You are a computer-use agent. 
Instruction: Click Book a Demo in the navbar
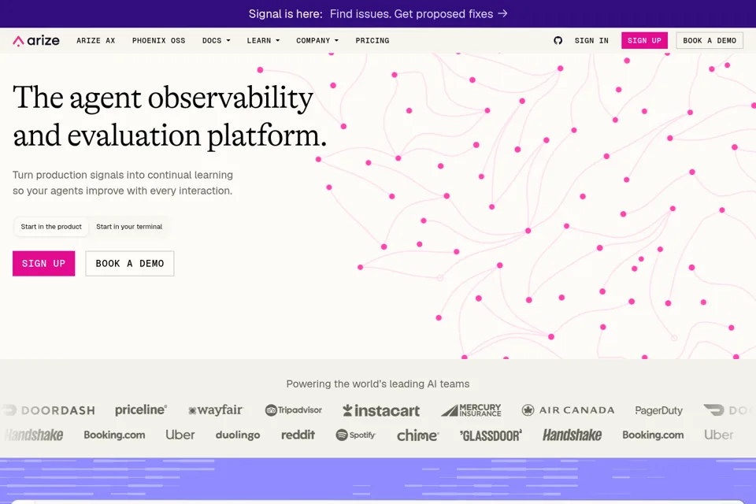[710, 40]
